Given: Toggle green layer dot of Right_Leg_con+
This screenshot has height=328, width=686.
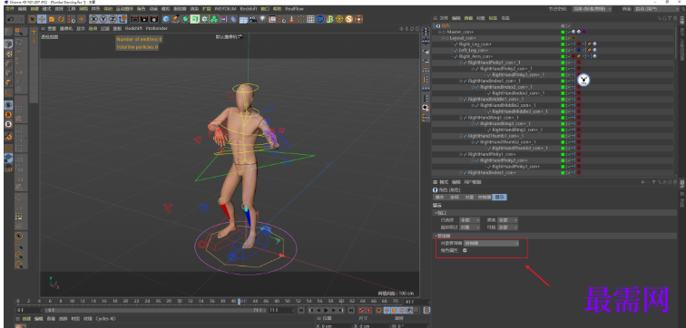Looking at the screenshot, I should click(563, 44).
